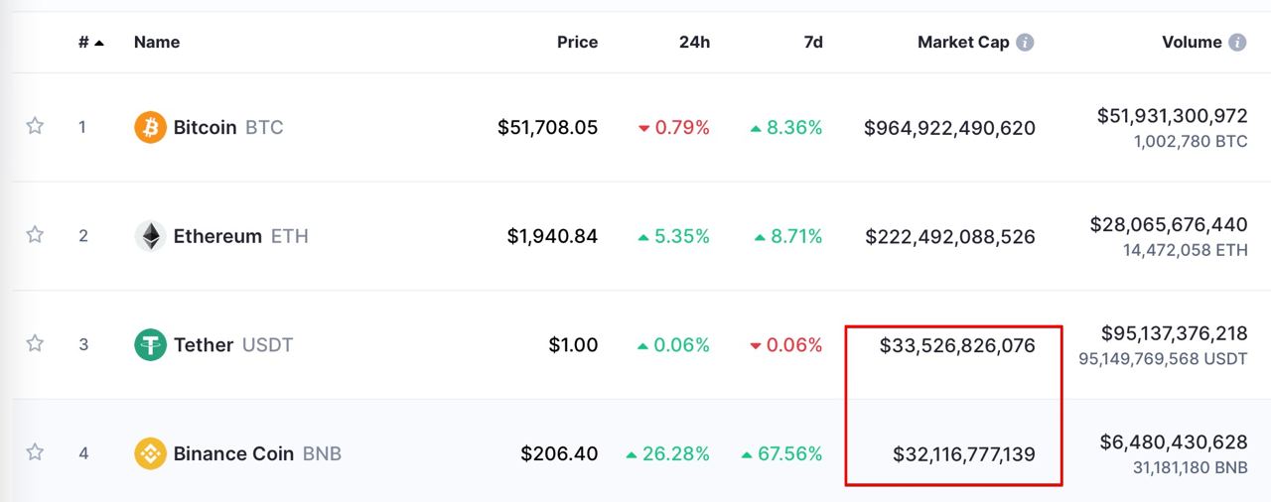Image resolution: width=1271 pixels, height=502 pixels.
Task: Toggle the Tether watchlist star
Action: (35, 344)
